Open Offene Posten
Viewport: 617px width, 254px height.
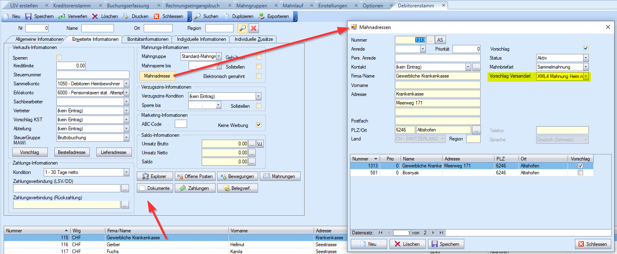195,176
